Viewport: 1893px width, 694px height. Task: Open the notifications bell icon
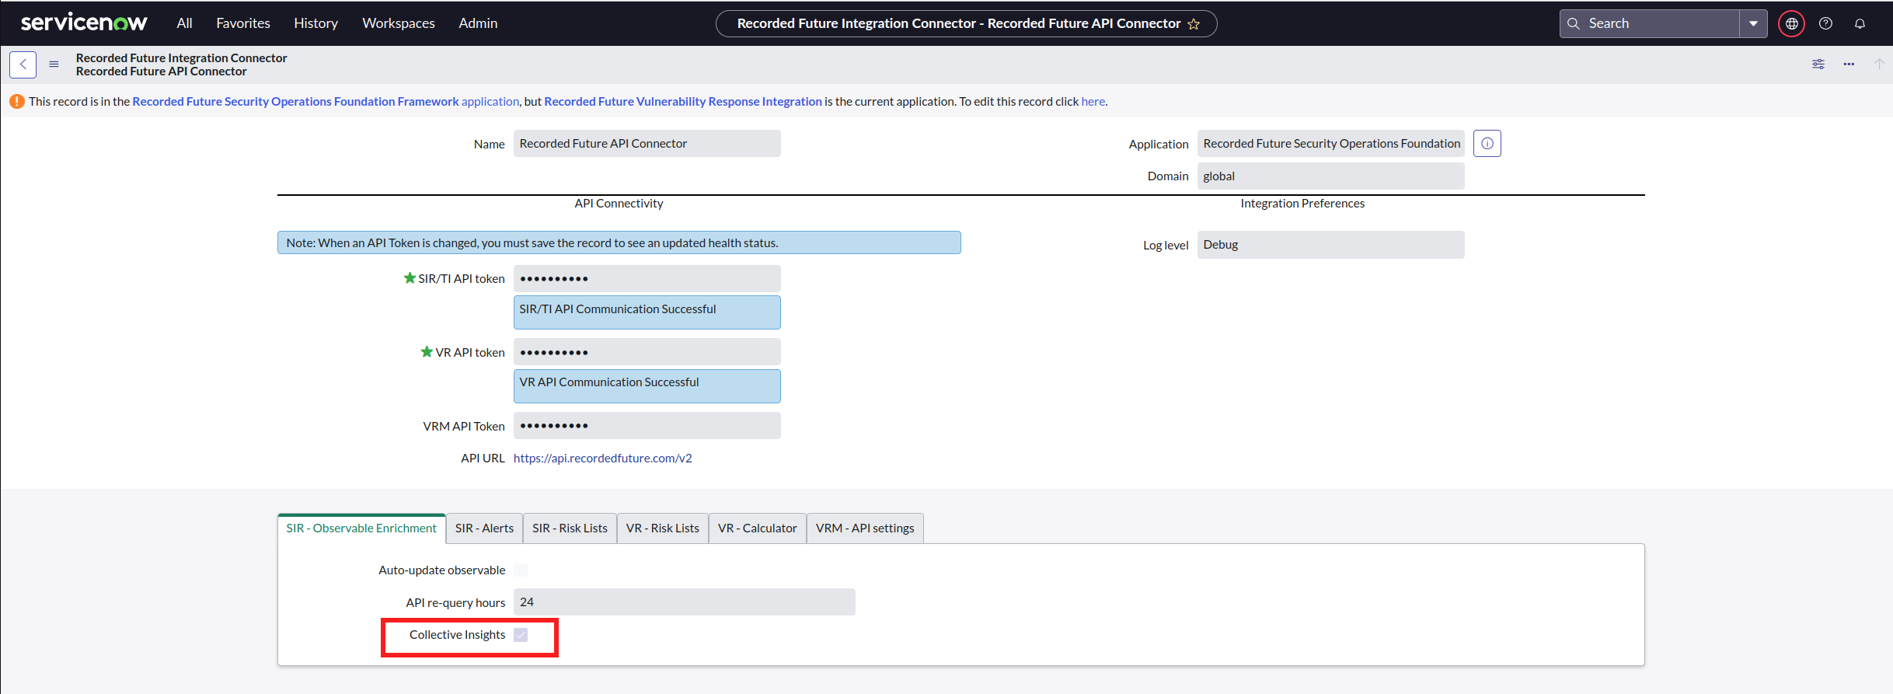(x=1860, y=24)
